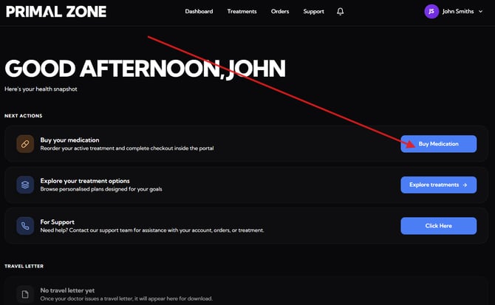This screenshot has height=305, width=495.
Task: Open the Dashboard nav item
Action: coord(199,12)
